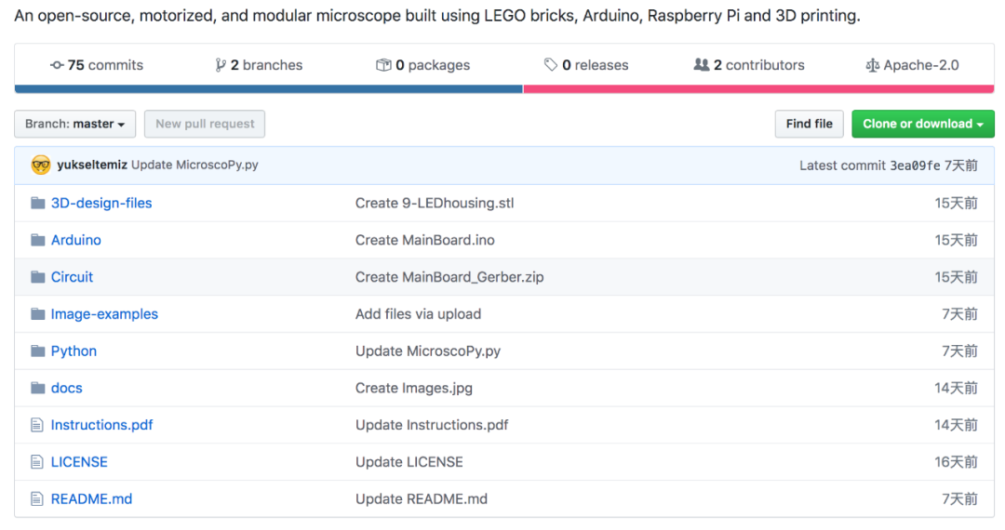Click the releases tag icon
This screenshot has height=530, width=1005.
tap(551, 65)
